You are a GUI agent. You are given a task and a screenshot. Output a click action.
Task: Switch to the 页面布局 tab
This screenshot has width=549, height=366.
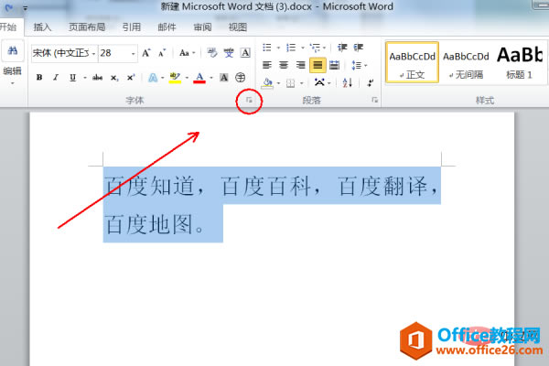[87, 27]
